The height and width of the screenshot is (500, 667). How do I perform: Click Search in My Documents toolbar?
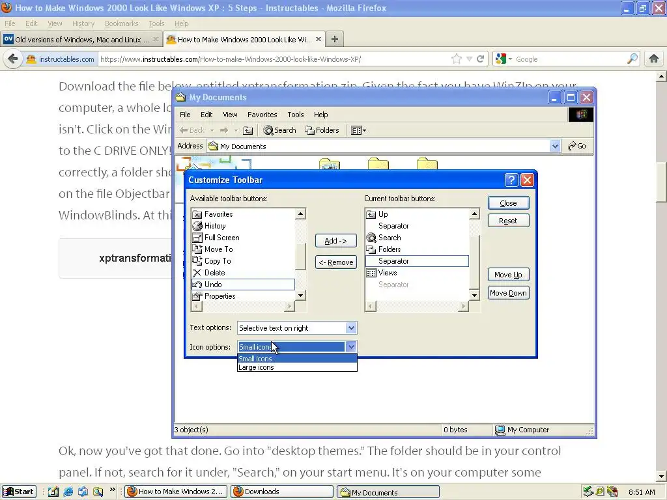pos(279,130)
